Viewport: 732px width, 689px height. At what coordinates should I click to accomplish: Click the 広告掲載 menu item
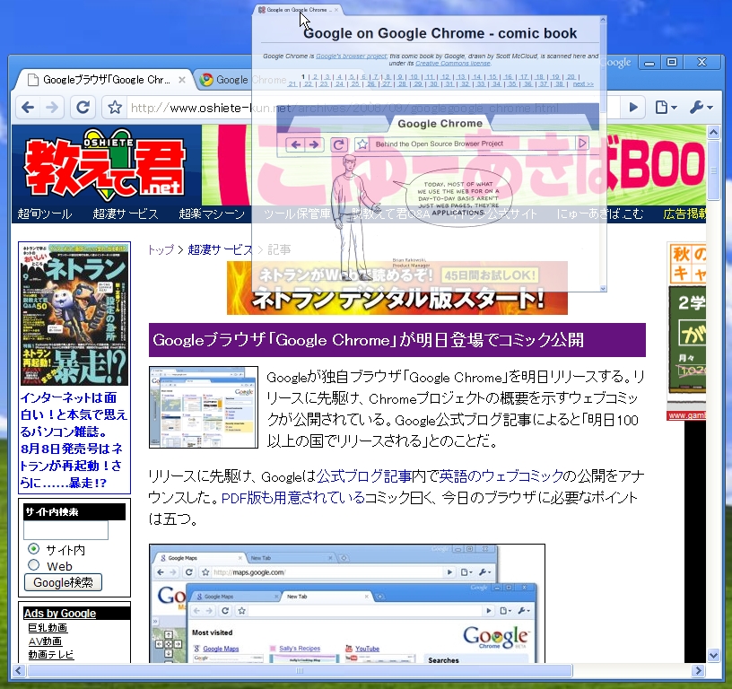click(684, 214)
